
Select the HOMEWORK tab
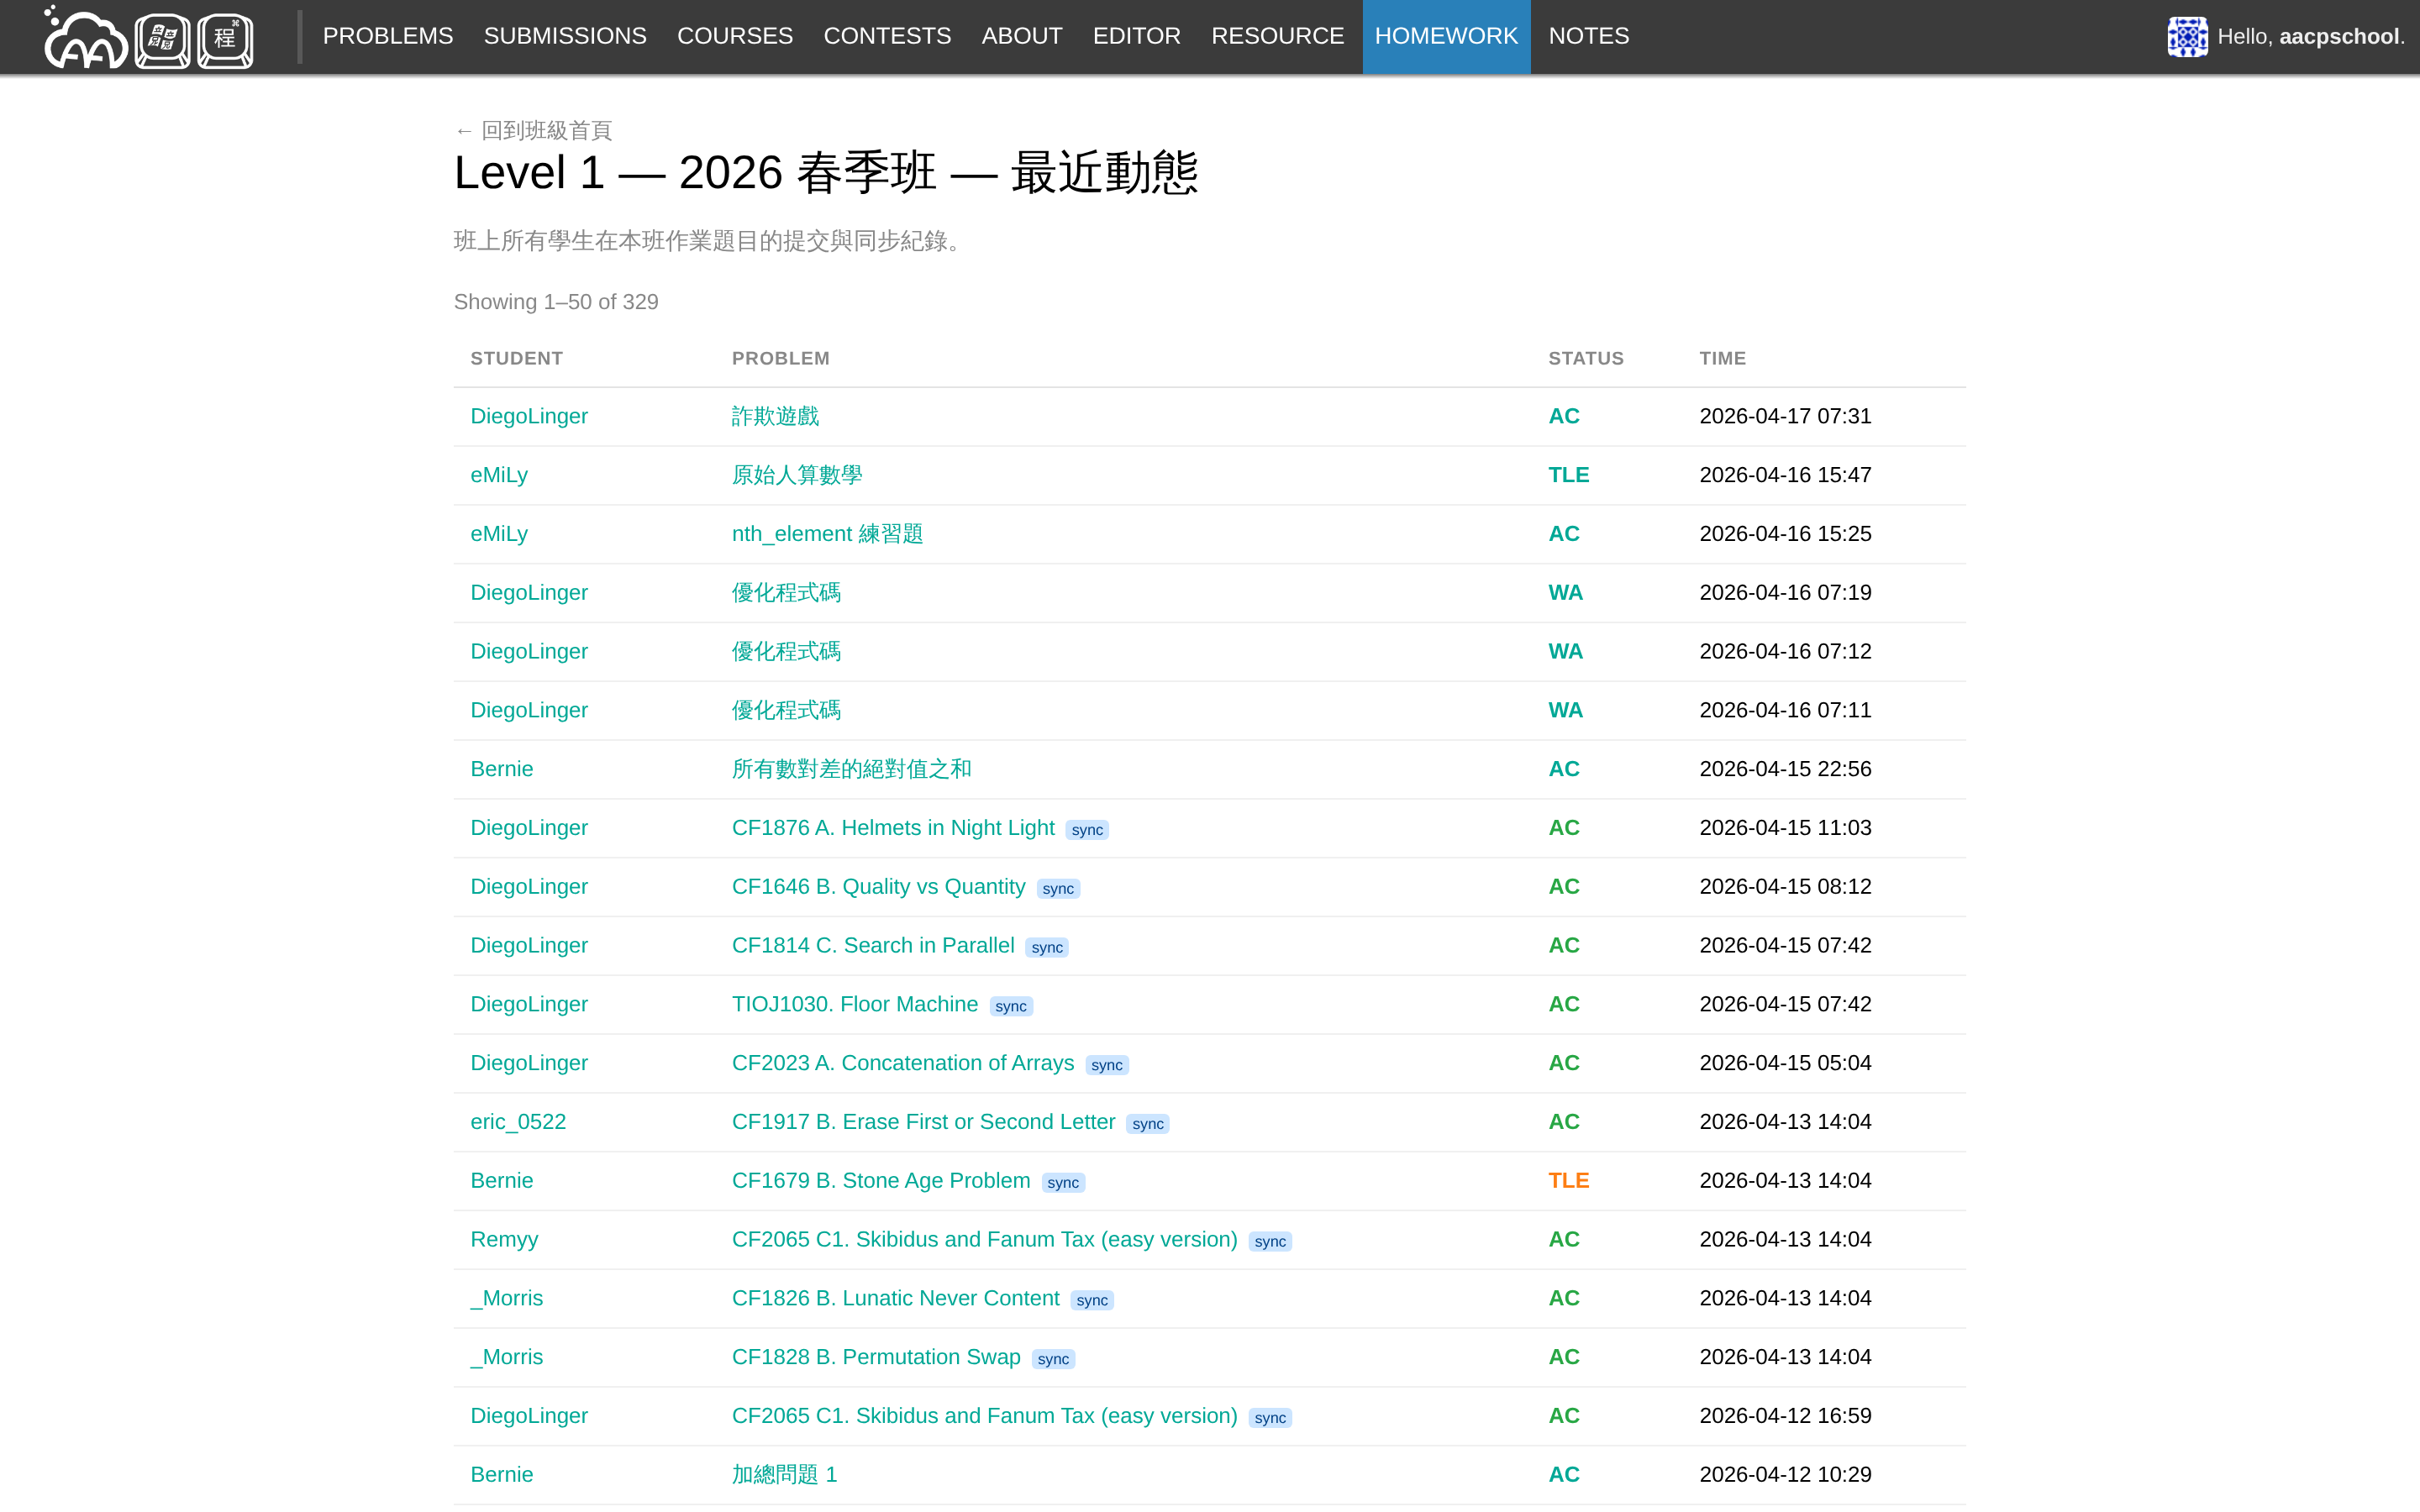point(1446,36)
